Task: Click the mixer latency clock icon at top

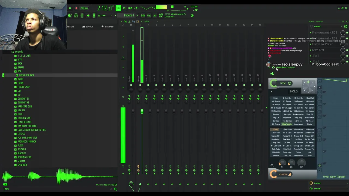Action: 346,26
